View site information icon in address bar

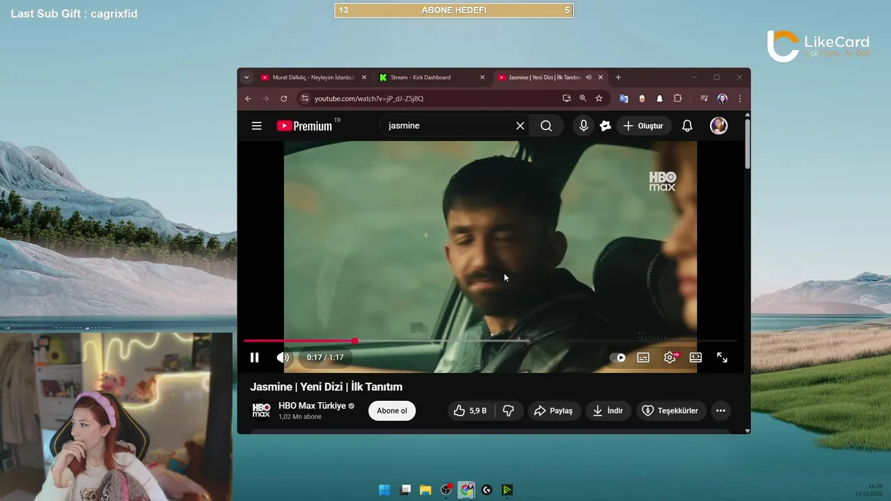tap(305, 99)
